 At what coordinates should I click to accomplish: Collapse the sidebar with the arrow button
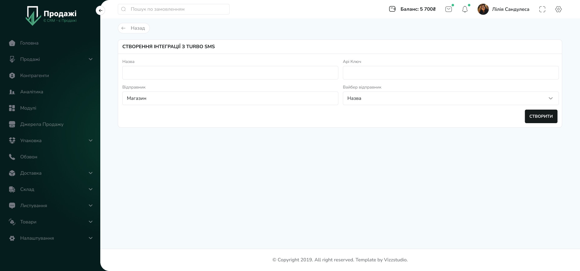click(100, 11)
